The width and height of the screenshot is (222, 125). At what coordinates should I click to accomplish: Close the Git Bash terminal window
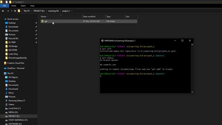point(190,41)
